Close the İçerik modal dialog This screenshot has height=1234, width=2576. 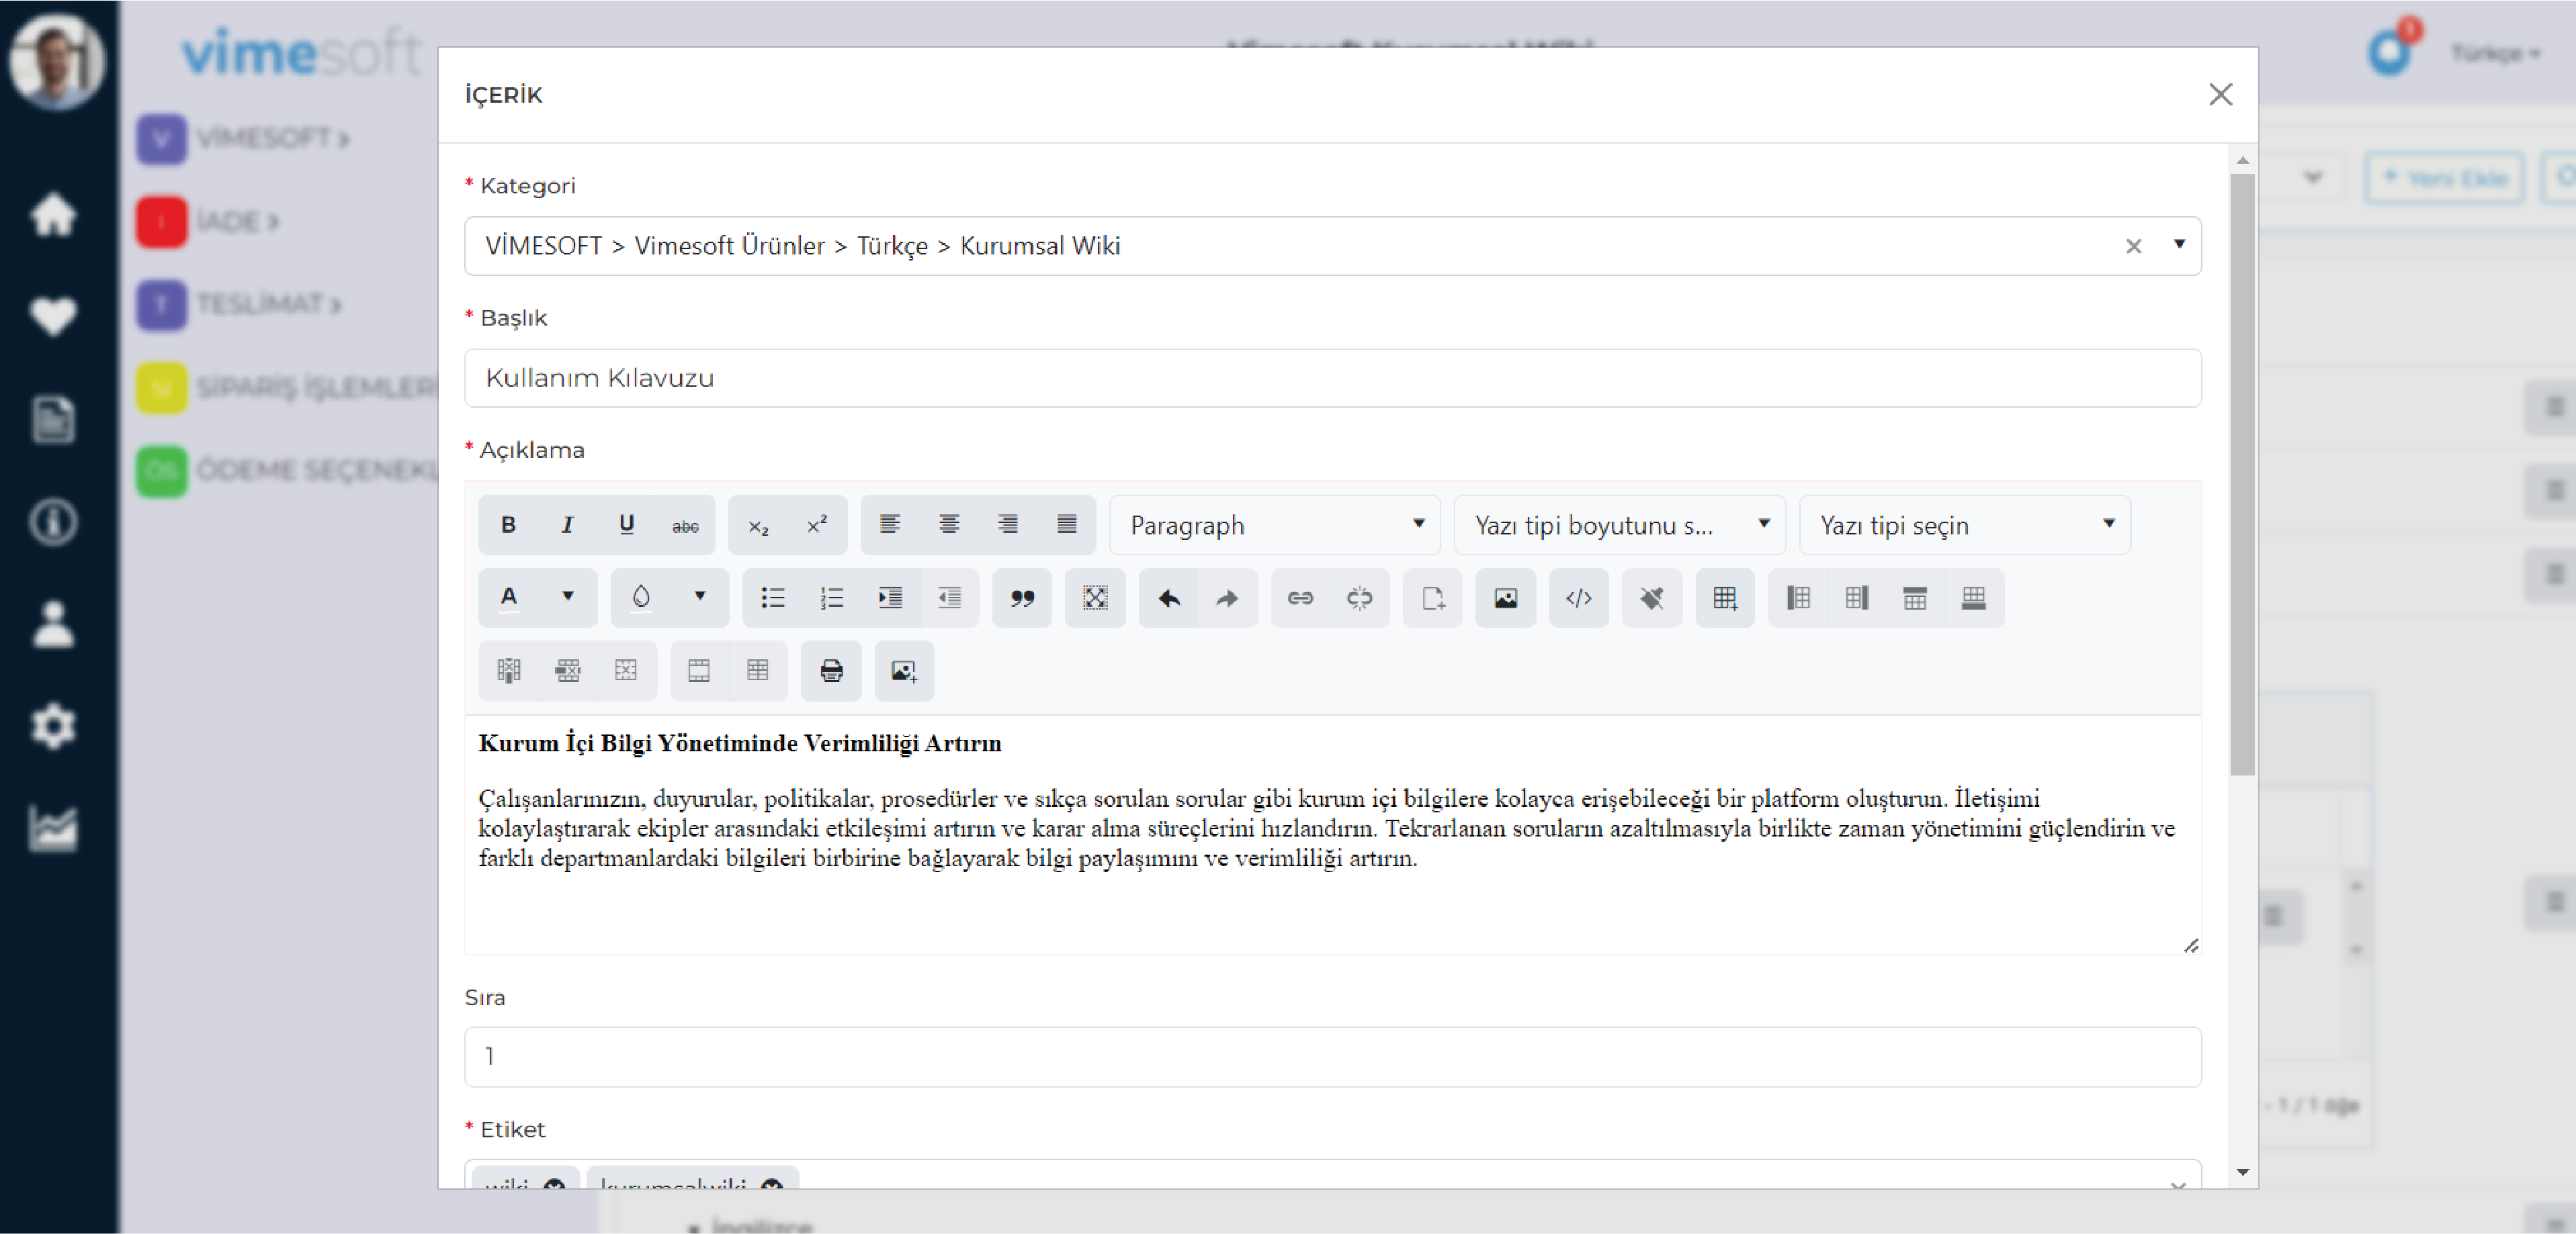coord(2219,93)
